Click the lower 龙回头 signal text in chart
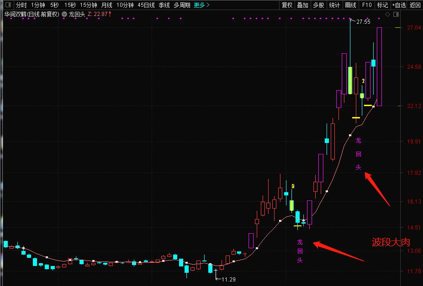The image size is (423, 286). pyautogui.click(x=300, y=251)
